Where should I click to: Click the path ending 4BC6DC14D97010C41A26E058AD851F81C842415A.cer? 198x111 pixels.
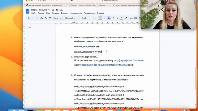click(x=109, y=99)
